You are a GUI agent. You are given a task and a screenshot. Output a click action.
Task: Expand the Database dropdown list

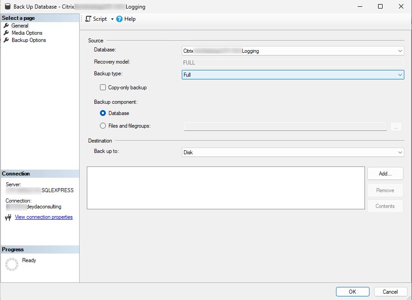400,51
